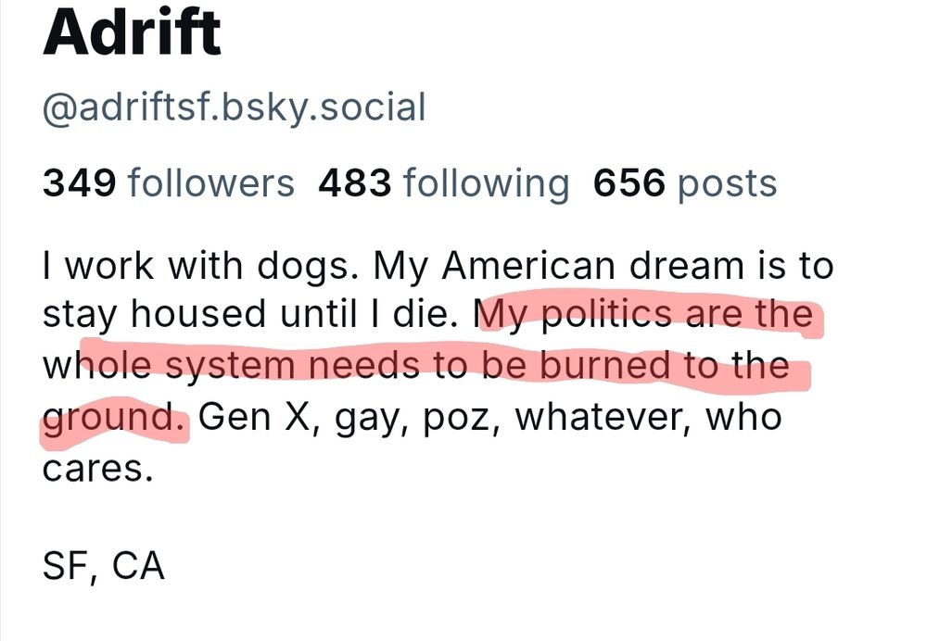Open the 483 following list
Image resolution: width=927 pixels, height=641 pixels.
(443, 182)
